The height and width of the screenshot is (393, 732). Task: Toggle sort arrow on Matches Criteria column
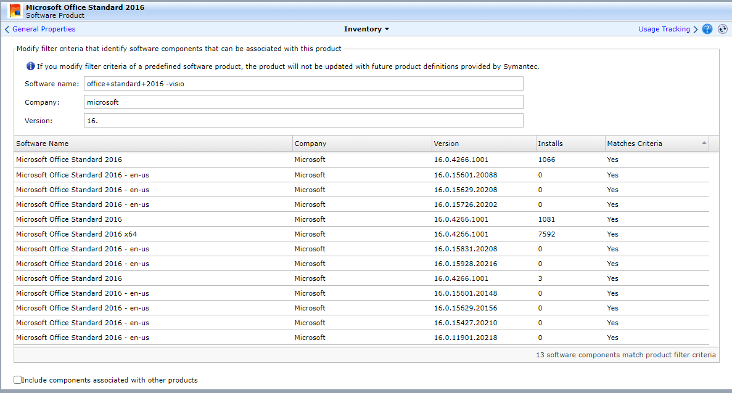pyautogui.click(x=704, y=143)
